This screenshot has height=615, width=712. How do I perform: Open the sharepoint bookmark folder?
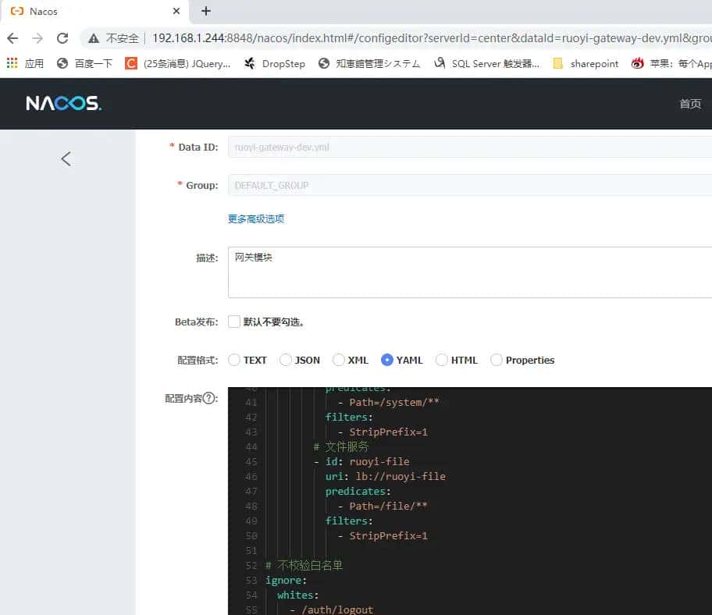586,64
